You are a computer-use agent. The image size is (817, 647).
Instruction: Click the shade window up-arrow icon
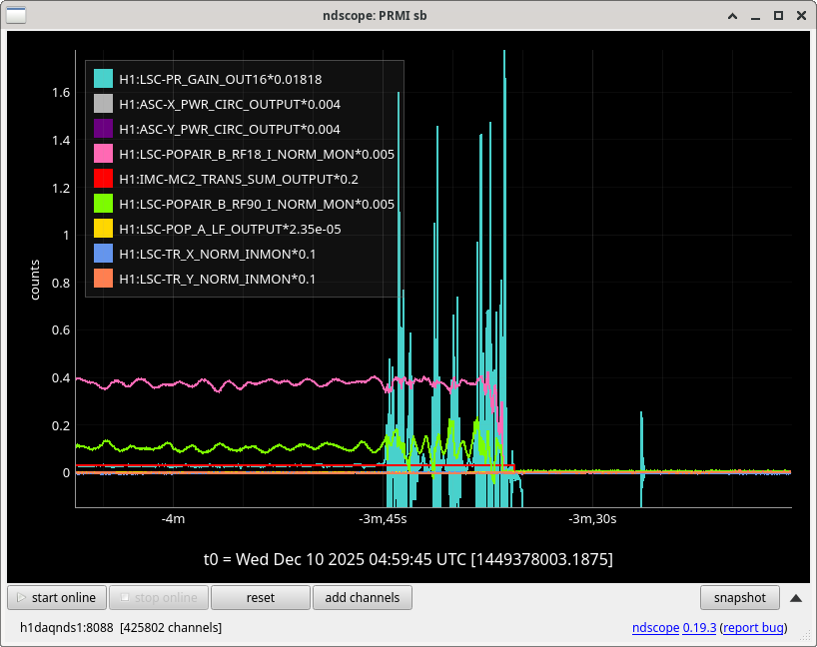point(733,15)
